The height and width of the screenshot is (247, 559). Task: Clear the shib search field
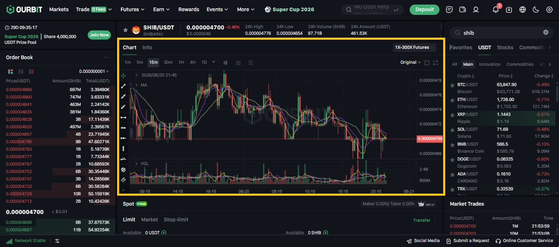click(546, 32)
